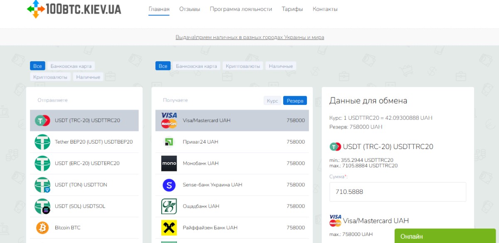499x243 pixels.
Task: Toggle the Резерв display button
Action: 295,101
